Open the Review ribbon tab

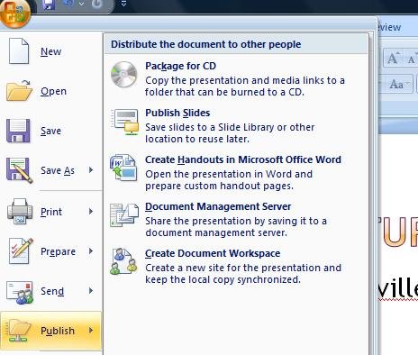[x=389, y=27]
